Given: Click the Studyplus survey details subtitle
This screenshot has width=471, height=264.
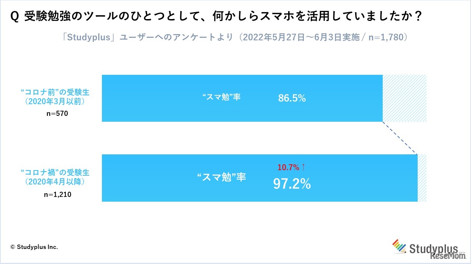Looking at the screenshot, I should [235, 37].
